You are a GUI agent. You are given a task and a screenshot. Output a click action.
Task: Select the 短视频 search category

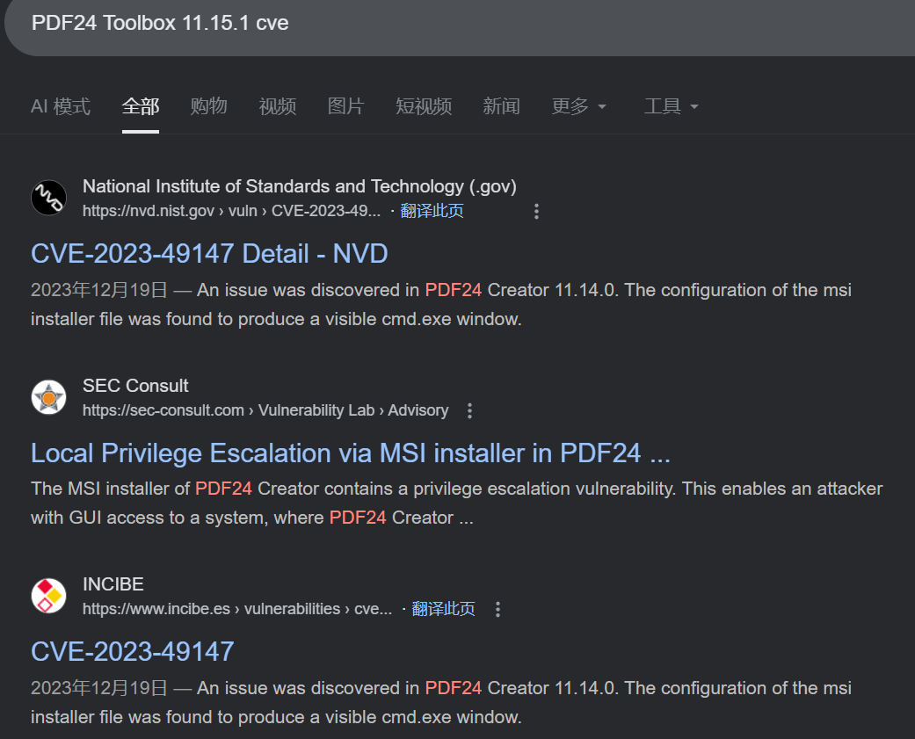[x=423, y=105]
